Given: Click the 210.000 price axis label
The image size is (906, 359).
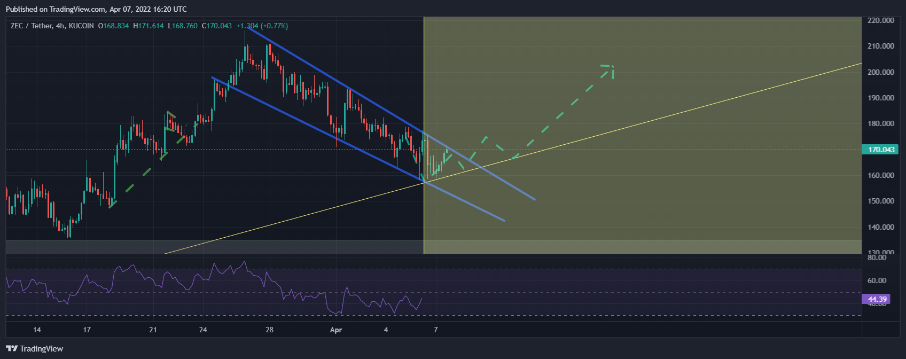Looking at the screenshot, I should [x=881, y=46].
